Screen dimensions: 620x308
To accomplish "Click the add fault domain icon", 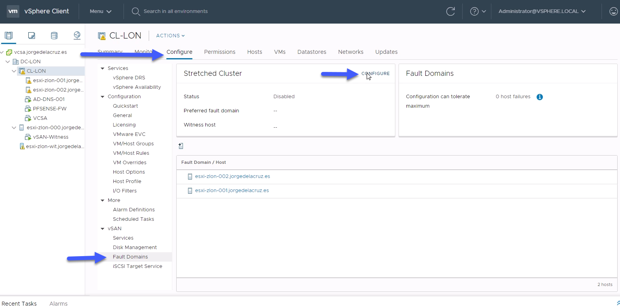I will [x=181, y=146].
